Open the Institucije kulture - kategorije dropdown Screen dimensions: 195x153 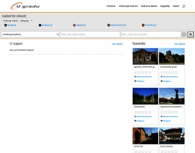point(17,21)
